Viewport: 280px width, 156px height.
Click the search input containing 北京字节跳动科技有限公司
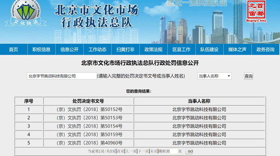(x=62, y=76)
